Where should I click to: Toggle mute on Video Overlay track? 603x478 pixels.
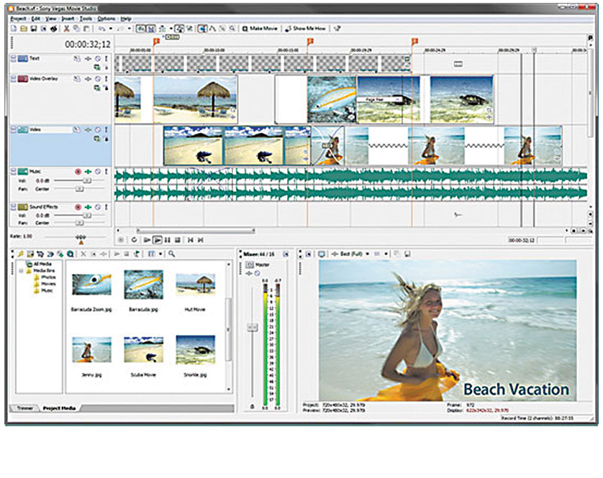(x=98, y=79)
